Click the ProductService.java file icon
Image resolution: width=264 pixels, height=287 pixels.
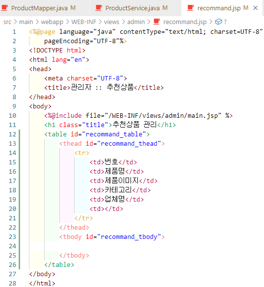99,8
